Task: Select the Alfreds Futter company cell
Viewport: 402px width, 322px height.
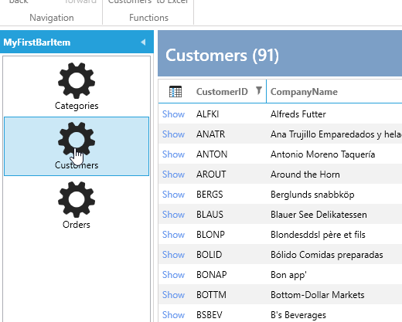Action: [298, 114]
